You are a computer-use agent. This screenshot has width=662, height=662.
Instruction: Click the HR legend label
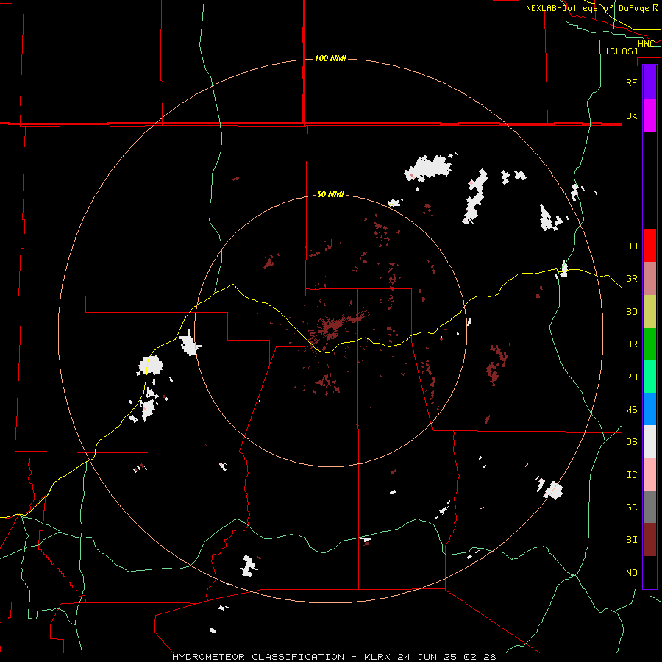pos(631,344)
